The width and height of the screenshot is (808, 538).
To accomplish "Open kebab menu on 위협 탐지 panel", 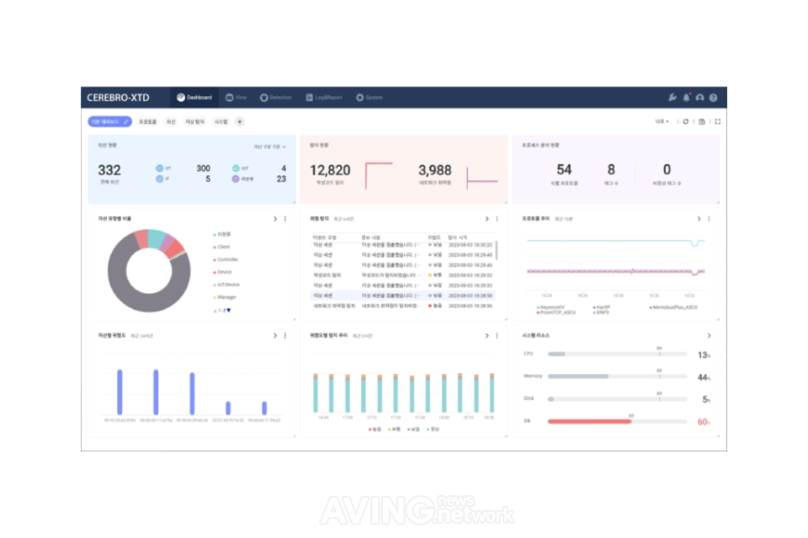I will click(497, 219).
